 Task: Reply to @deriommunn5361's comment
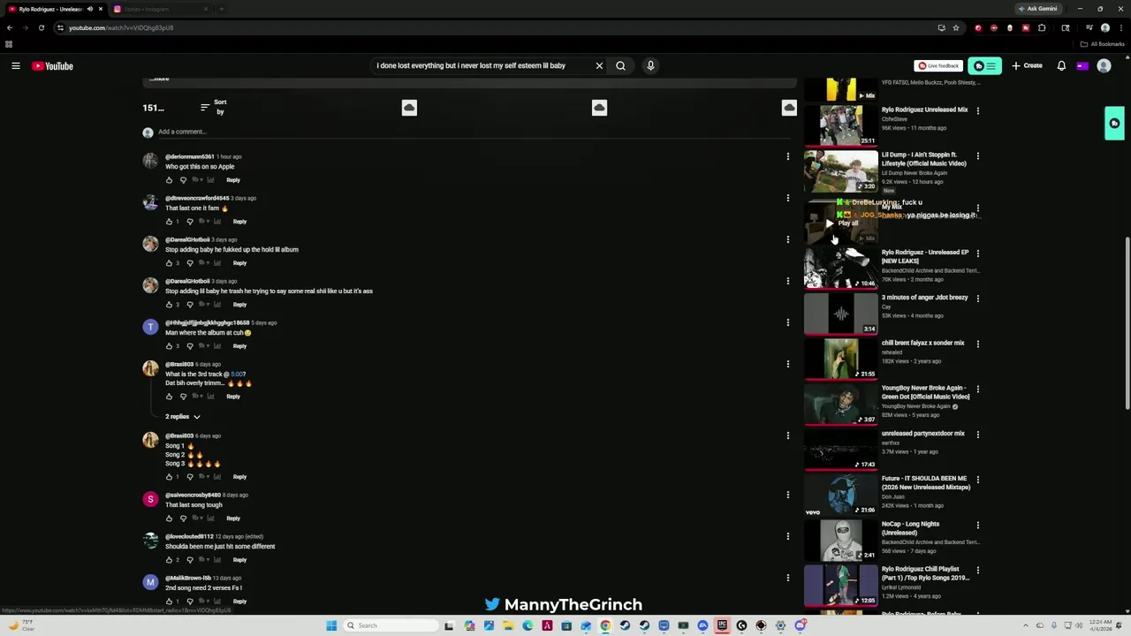[233, 179]
